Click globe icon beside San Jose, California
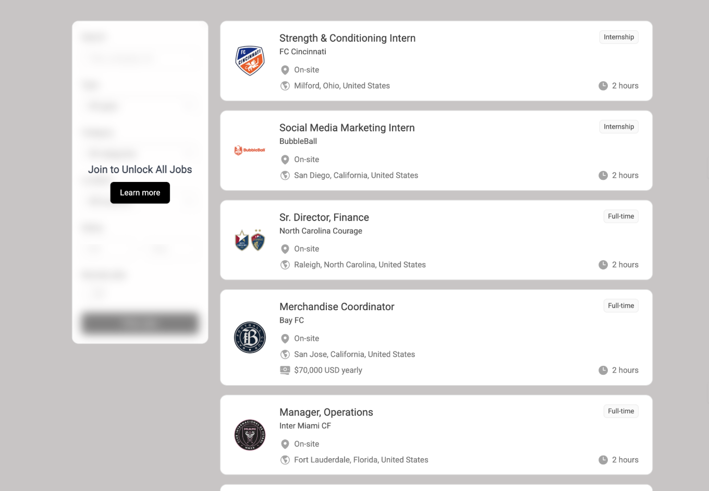Screen dimensions: 709x491 click(285, 354)
